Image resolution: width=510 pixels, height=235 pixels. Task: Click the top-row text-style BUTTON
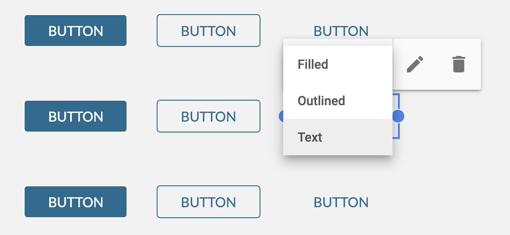pos(341,31)
